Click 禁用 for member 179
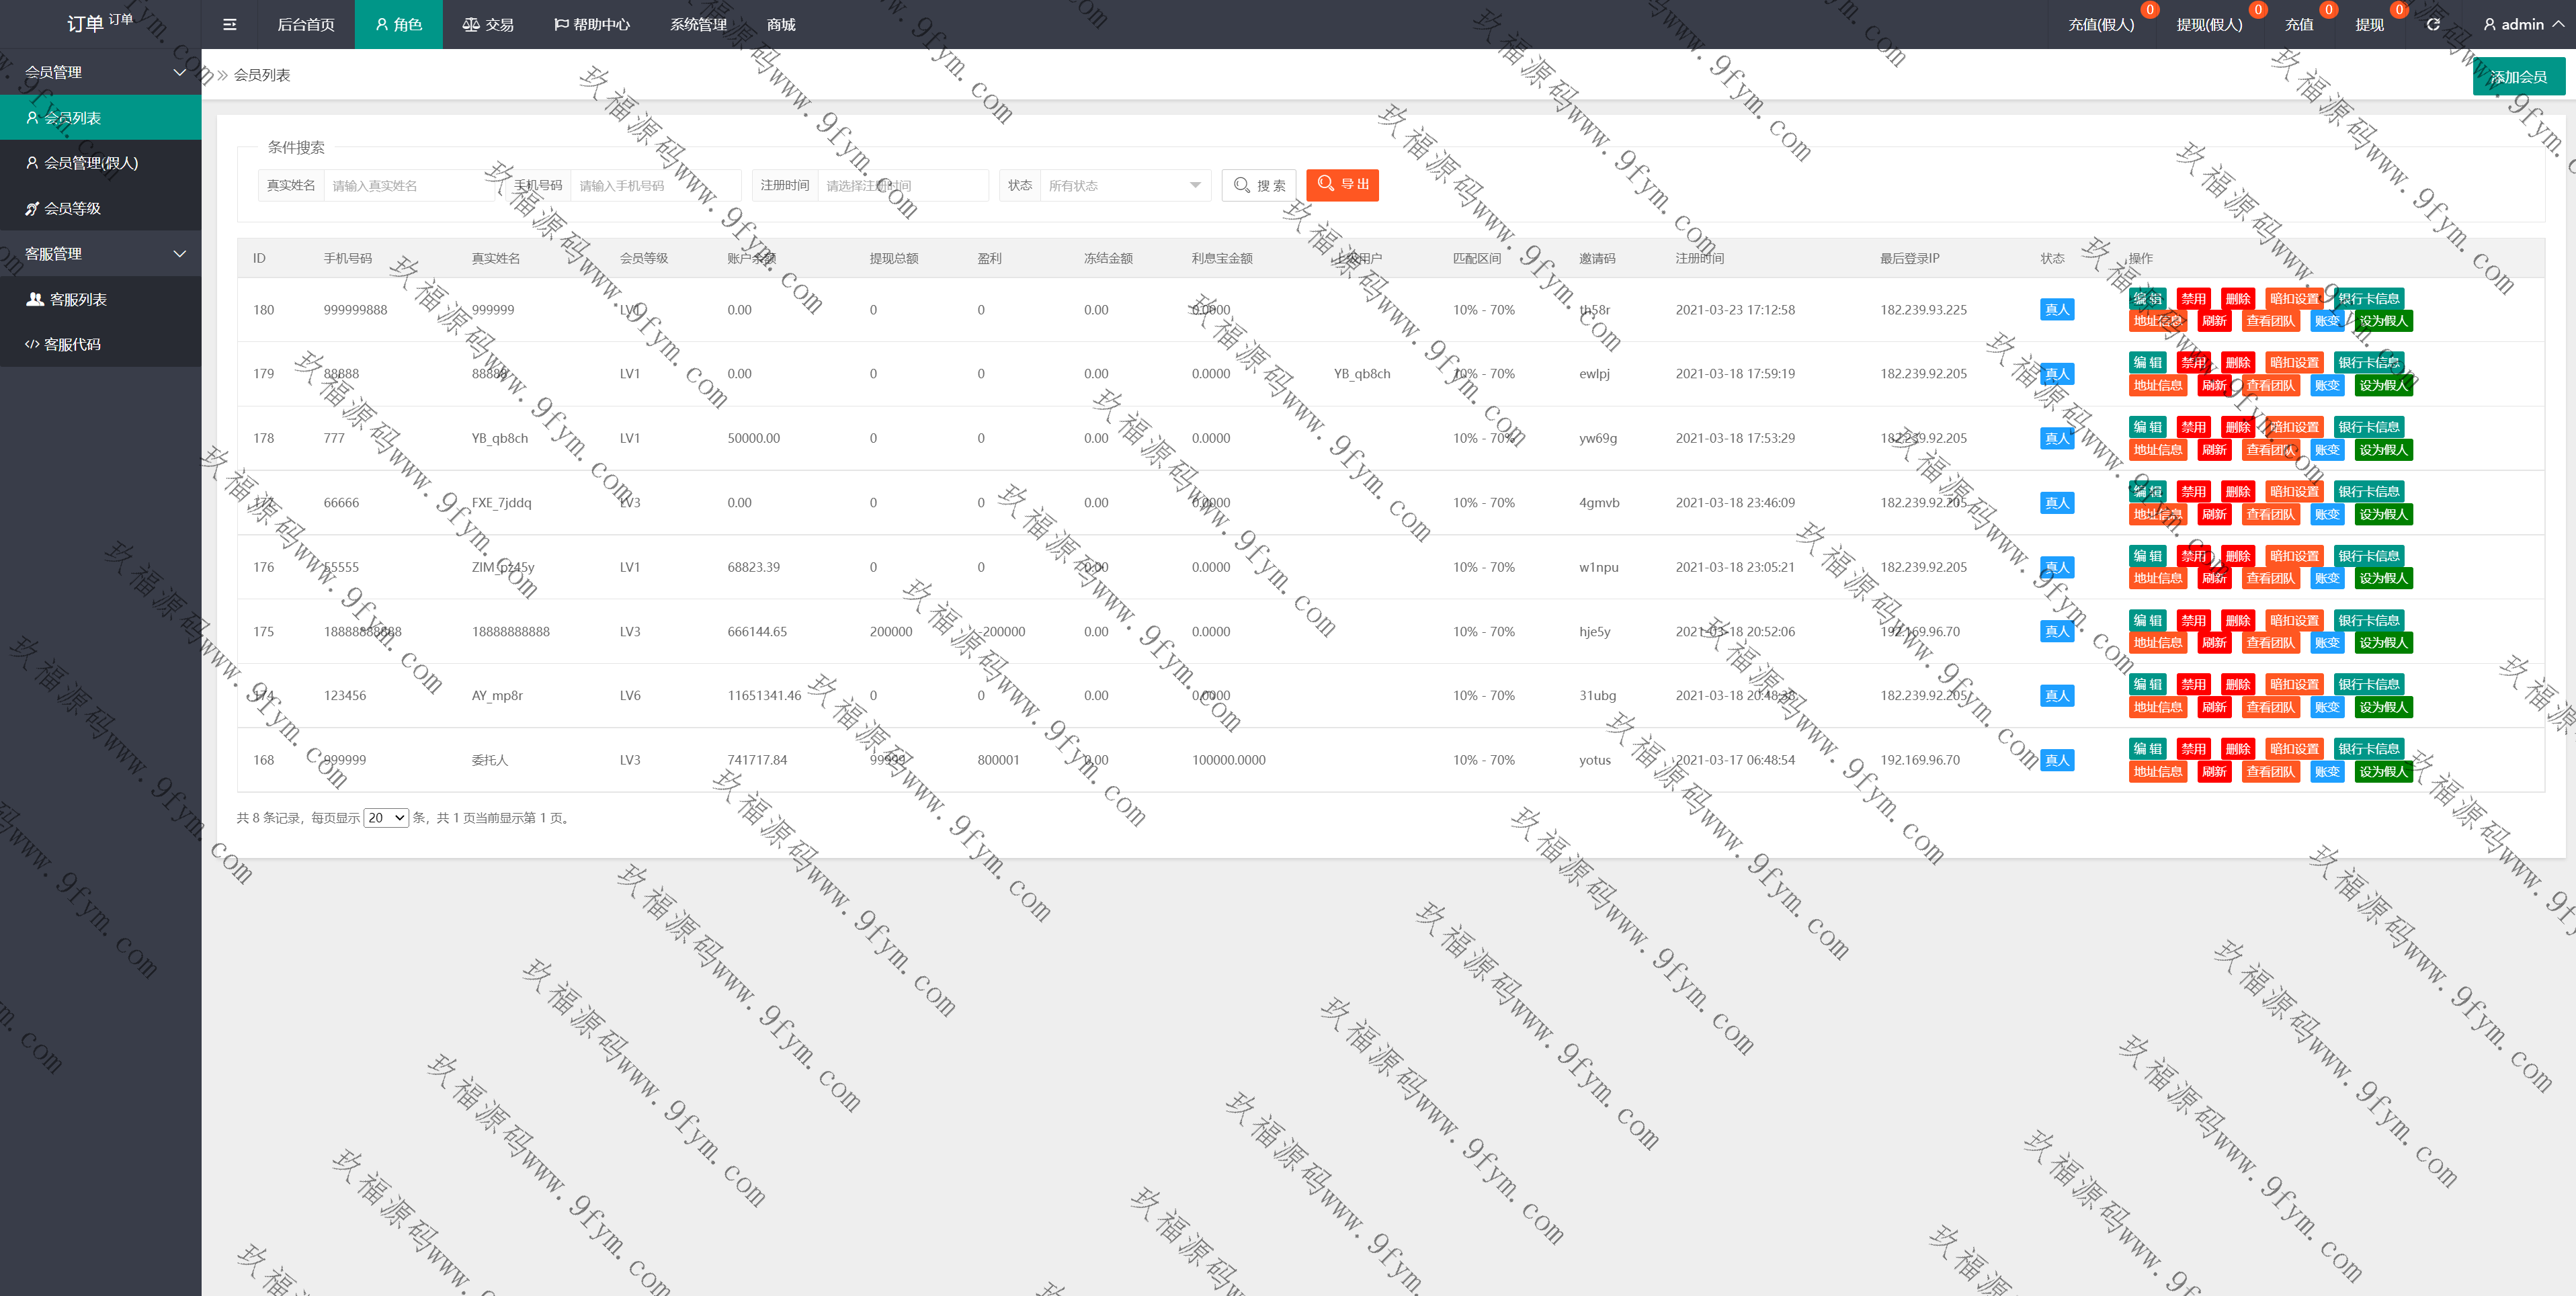Viewport: 2576px width, 1296px height. [2193, 362]
